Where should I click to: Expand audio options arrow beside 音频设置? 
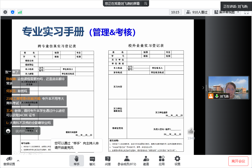[x=18, y=160]
